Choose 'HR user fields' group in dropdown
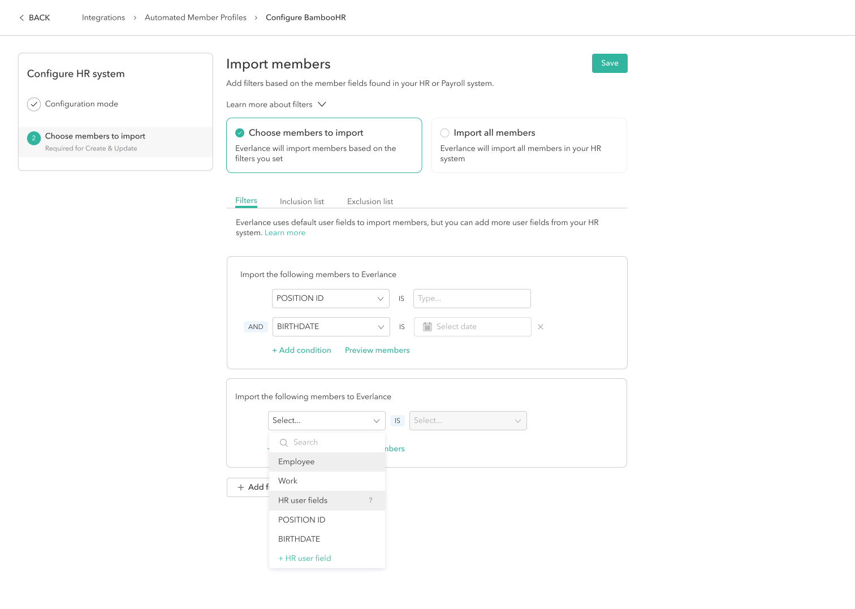Viewport: 855px width, 609px height. click(327, 500)
